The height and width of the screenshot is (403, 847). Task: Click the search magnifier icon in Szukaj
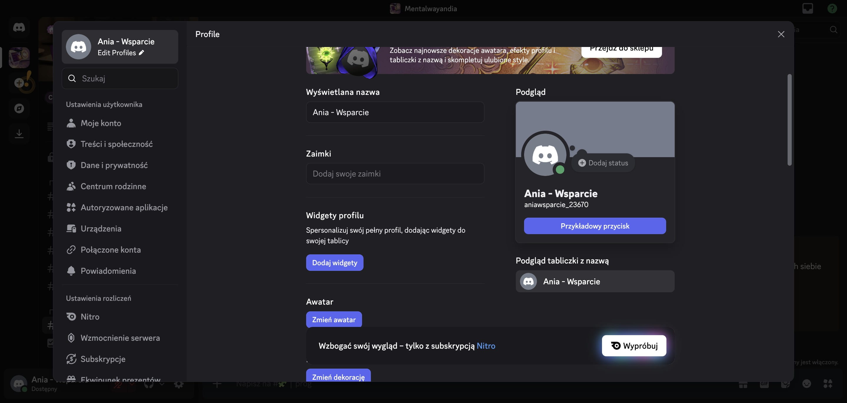pos(72,78)
